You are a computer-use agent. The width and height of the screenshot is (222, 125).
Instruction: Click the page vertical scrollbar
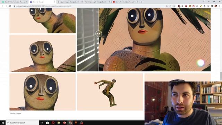click(x=221, y=76)
